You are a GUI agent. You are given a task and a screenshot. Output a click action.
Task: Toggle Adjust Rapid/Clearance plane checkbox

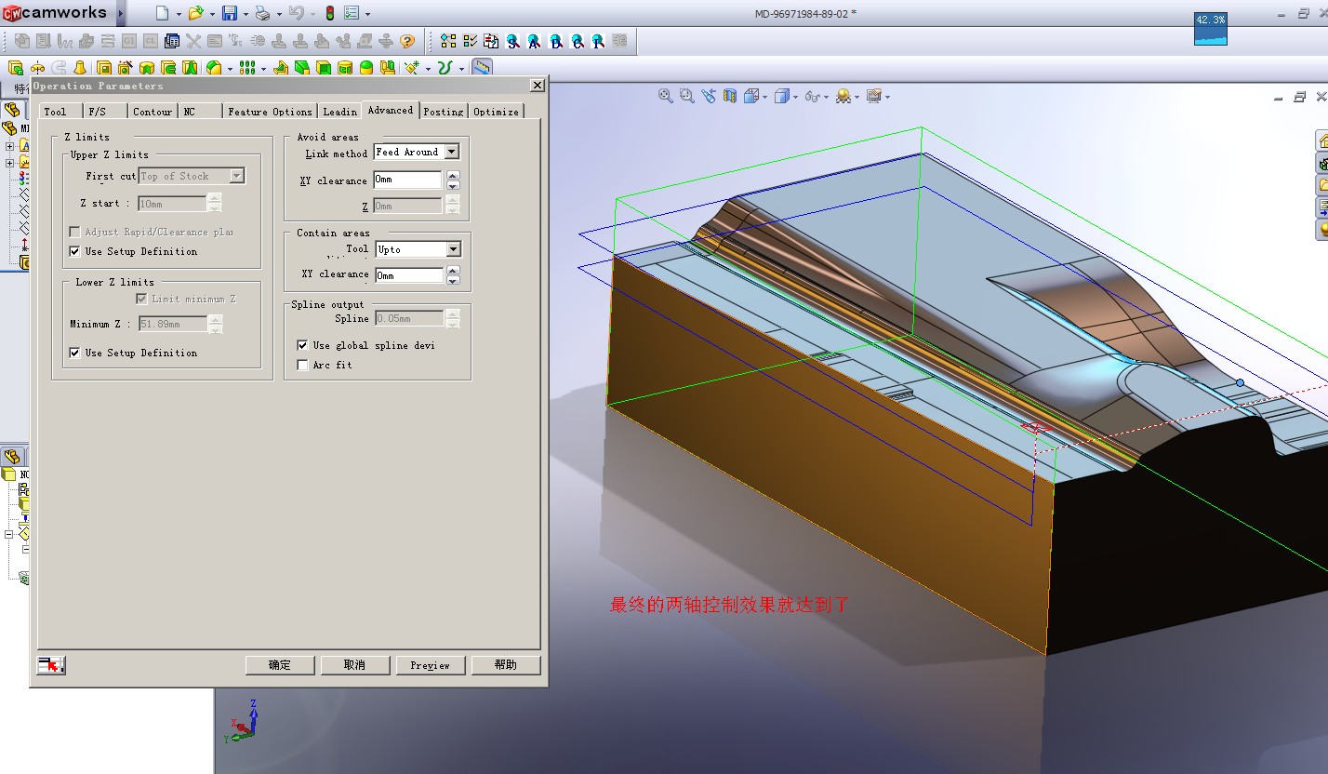tap(75, 232)
